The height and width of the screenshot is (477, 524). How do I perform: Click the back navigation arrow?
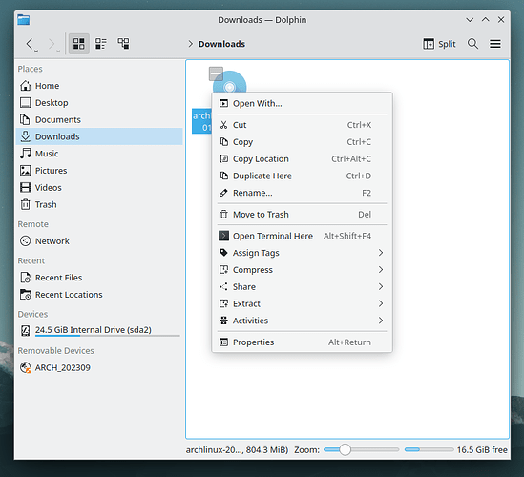click(x=30, y=44)
